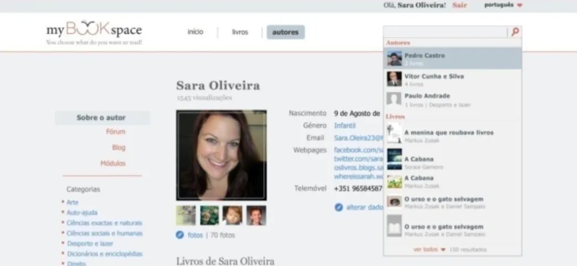Click the Sair logout link
Screen dimensions: 577x266
tap(460, 5)
